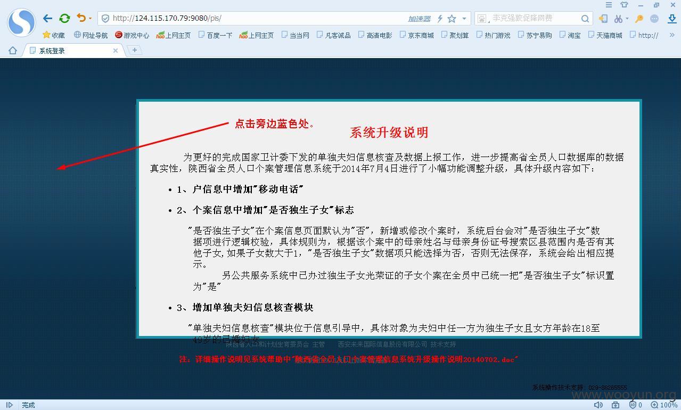Click the magnifier search button
Screen dimensions: 681x410
click(x=585, y=19)
